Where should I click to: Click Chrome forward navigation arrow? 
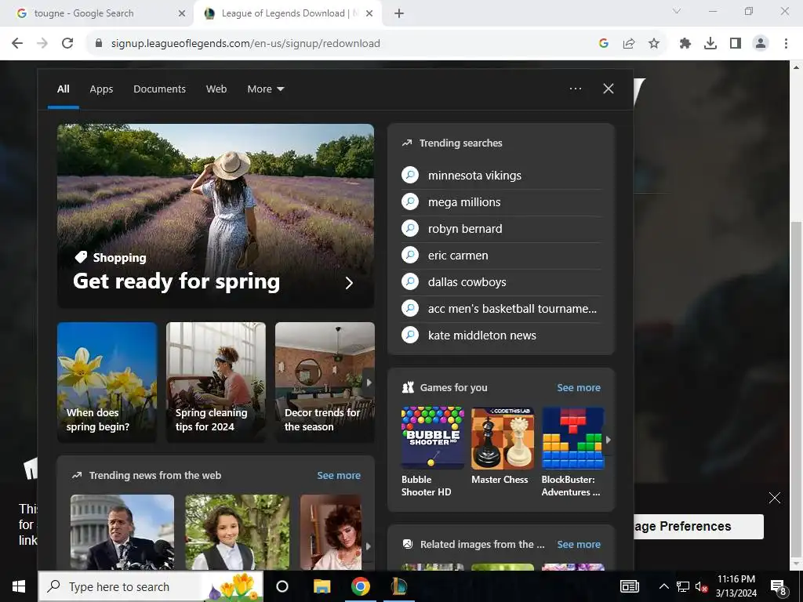click(x=42, y=44)
